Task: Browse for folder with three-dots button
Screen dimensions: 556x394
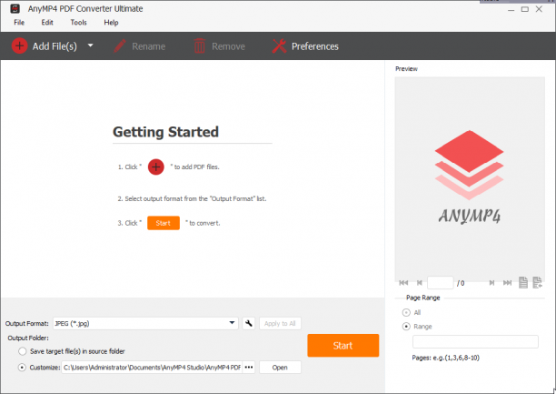Action: (x=249, y=368)
